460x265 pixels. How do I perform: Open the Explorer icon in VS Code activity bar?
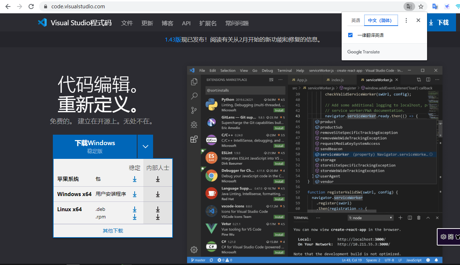point(194,82)
